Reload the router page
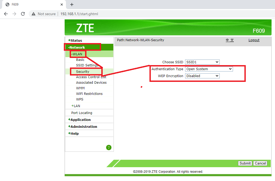The width and height of the screenshot is (275, 181). click(x=23, y=14)
